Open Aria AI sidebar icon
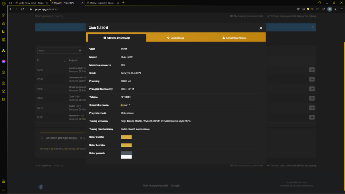 3,51
